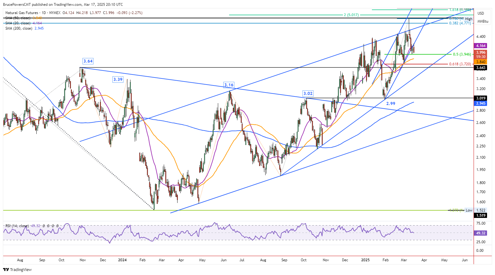Viewport: 495px width, 275px height.
Task: Click the H4.218 high value in header
Action: (x=82, y=13)
